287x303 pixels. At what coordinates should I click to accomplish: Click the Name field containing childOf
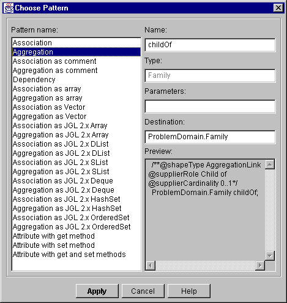(x=210, y=45)
